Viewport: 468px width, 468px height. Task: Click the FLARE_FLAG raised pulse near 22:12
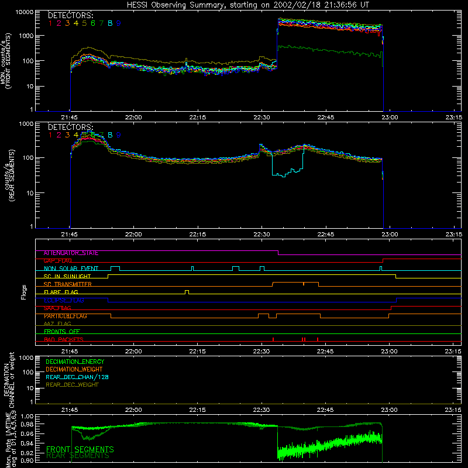point(187,292)
